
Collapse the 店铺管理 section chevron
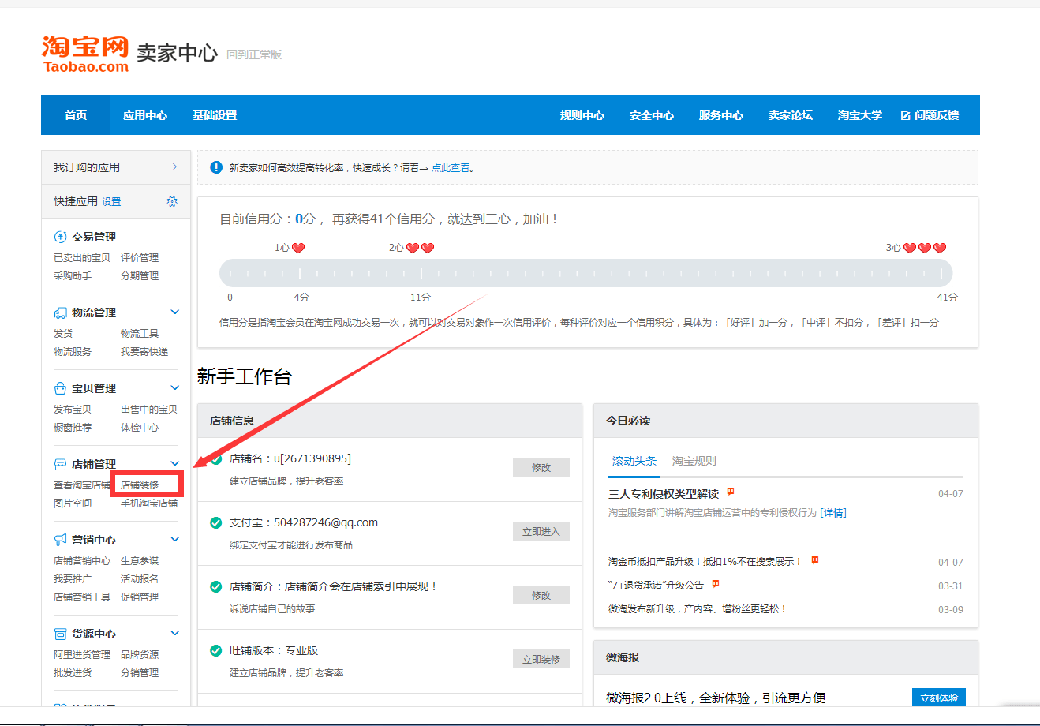point(175,463)
